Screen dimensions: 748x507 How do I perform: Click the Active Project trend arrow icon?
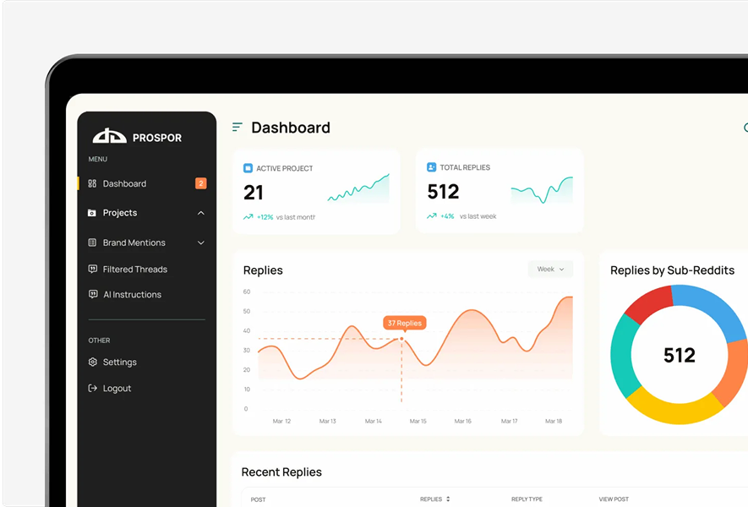pos(248,217)
